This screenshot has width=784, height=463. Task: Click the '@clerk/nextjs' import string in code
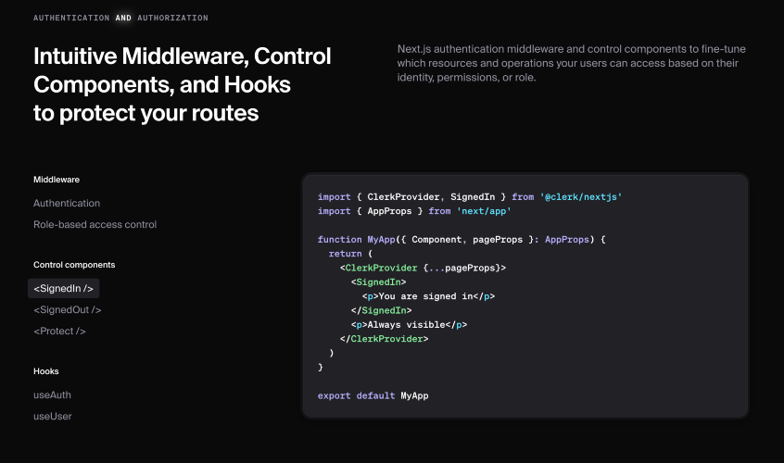click(581, 197)
